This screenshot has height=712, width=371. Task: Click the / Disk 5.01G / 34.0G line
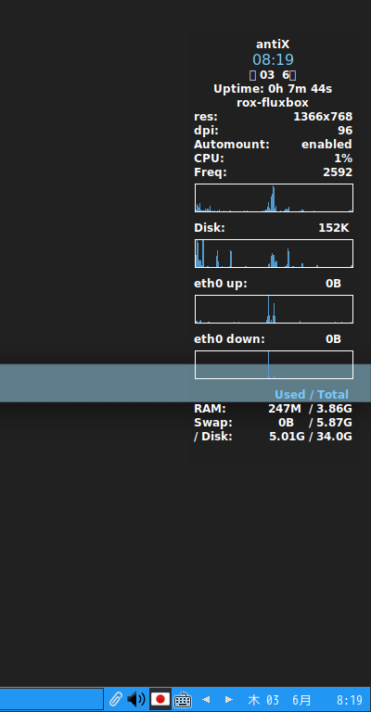273,437
